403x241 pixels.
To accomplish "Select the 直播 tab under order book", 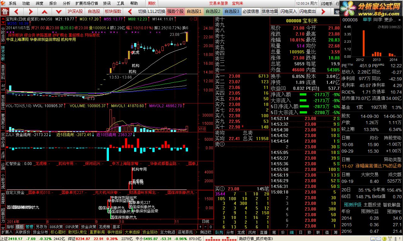I will [x=263, y=232].
